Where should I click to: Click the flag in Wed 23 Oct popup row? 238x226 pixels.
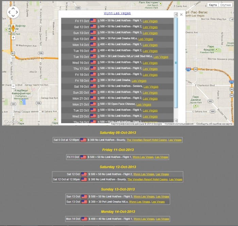pyautogui.click(x=93, y=116)
